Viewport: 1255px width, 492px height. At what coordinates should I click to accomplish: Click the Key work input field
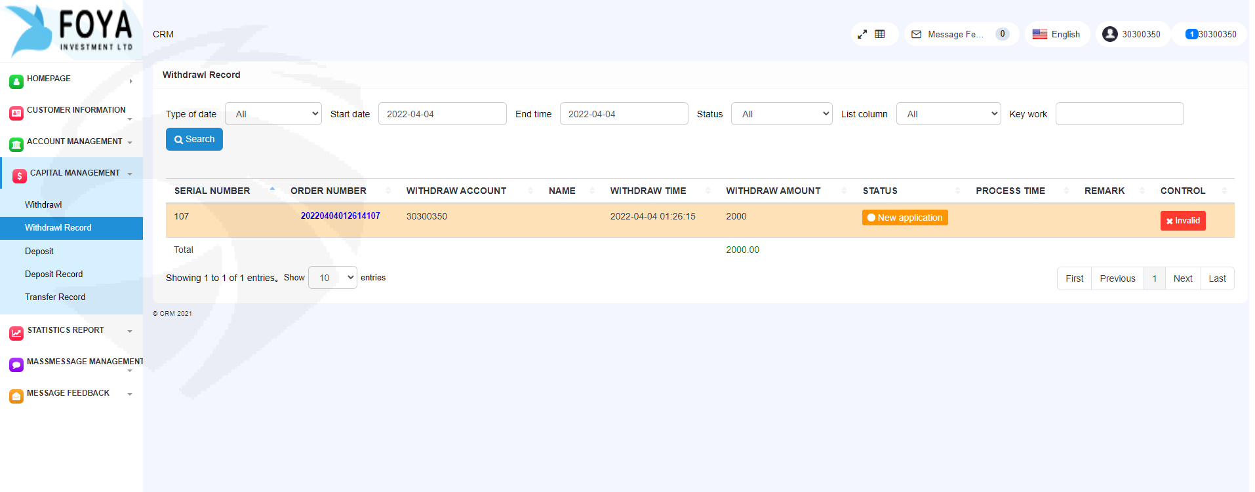coord(1119,114)
